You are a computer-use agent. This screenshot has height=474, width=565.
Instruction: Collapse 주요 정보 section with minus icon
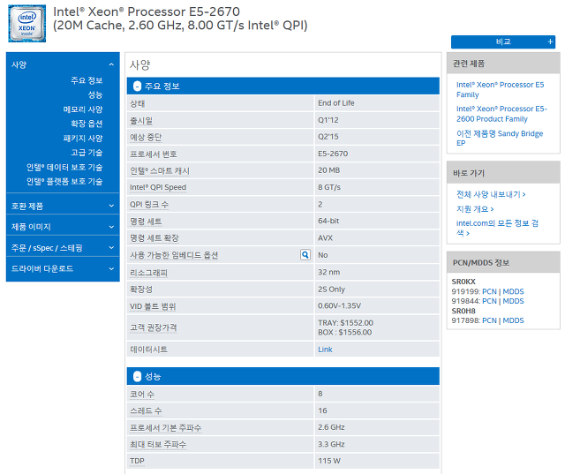coord(137,87)
